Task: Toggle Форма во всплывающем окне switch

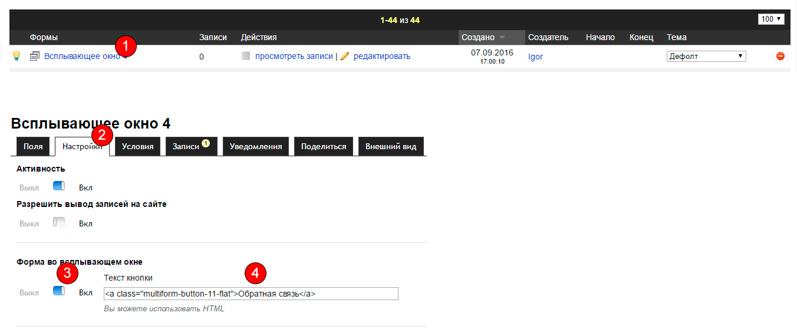Action: (x=58, y=291)
